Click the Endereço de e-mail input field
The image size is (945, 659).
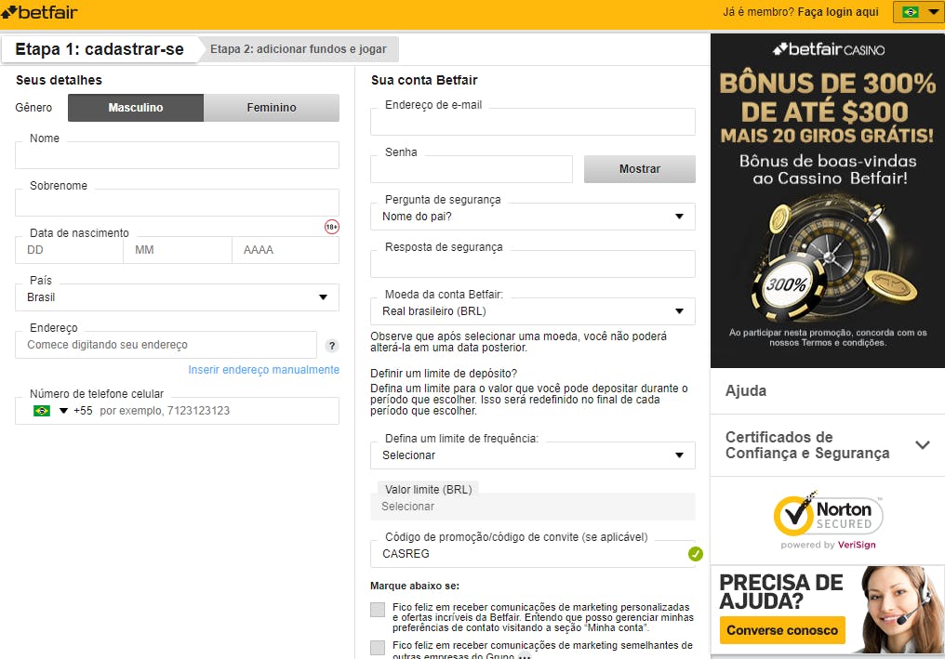pyautogui.click(x=532, y=123)
